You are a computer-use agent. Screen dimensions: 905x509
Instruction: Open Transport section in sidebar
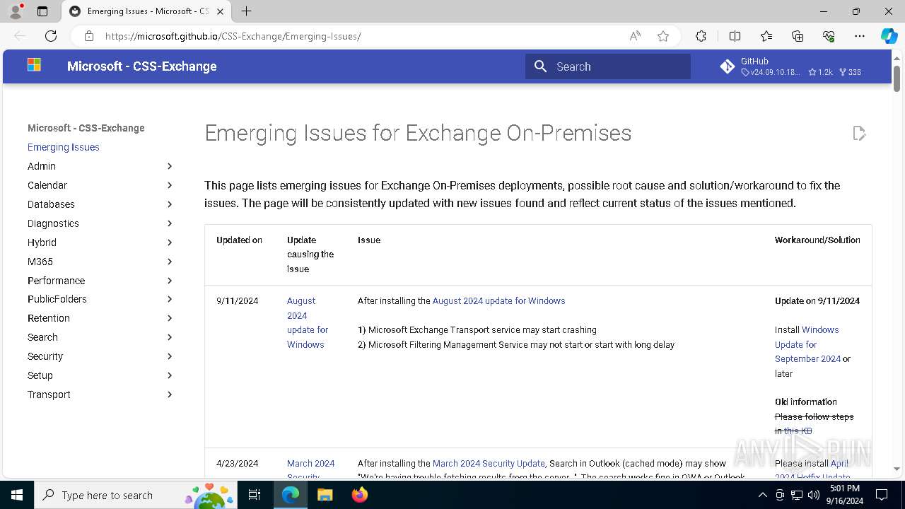pyautogui.click(x=101, y=394)
